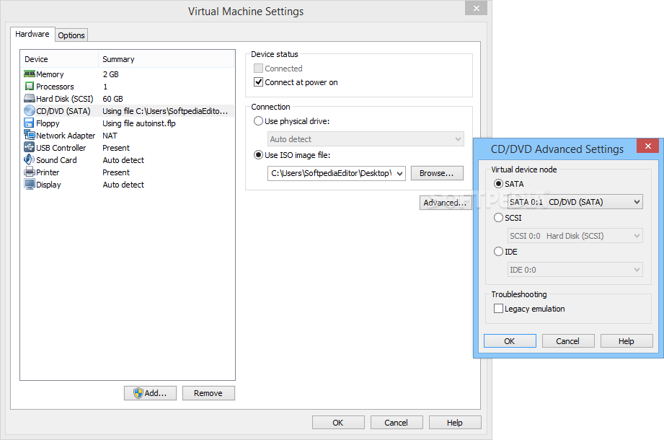Click OK in Virtual Machine Settings
The width and height of the screenshot is (664, 440).
coord(338,423)
